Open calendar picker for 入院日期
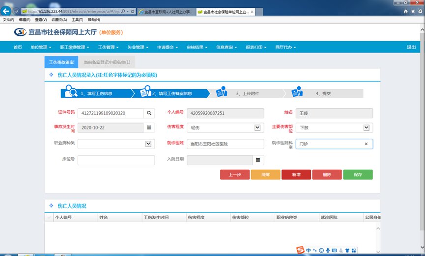 (x=258, y=160)
